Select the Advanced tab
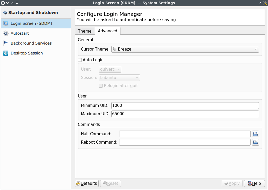This screenshot has width=268, height=190. (107, 31)
